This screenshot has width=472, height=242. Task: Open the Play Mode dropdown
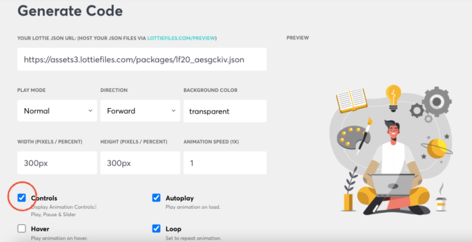(57, 111)
